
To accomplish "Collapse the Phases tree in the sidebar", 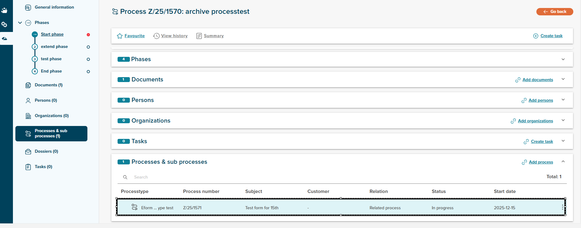I will tap(20, 23).
